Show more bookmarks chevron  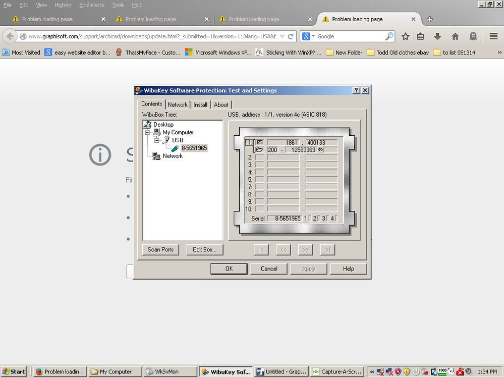(x=499, y=52)
